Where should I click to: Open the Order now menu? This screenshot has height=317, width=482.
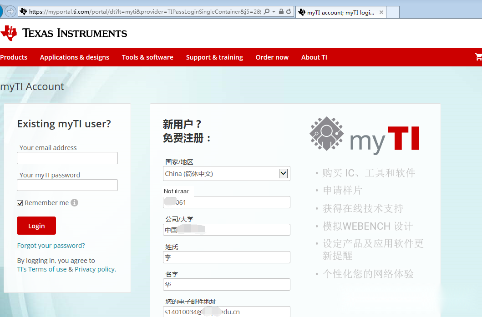272,57
